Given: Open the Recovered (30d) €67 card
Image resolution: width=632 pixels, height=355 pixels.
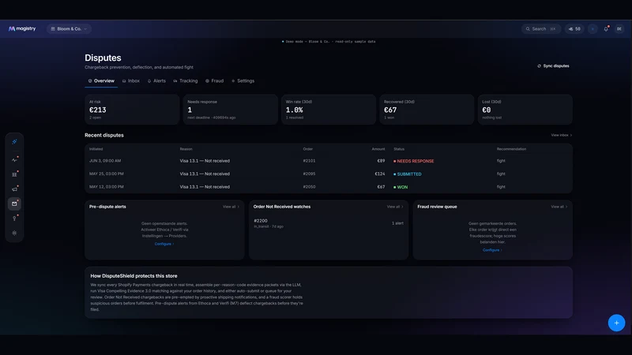Looking at the screenshot, I should (427, 110).
